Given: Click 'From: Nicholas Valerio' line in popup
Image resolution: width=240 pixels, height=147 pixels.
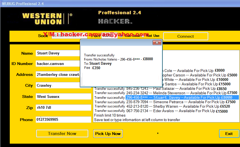Looking at the screenshot, I should tap(119, 59).
